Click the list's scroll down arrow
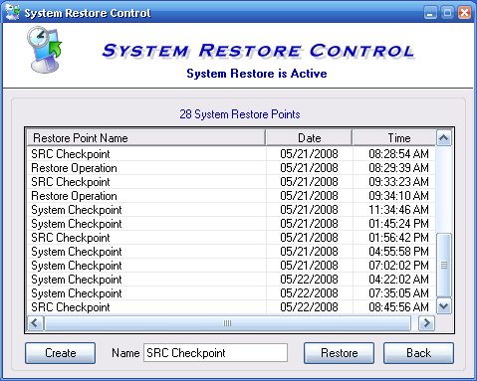Image resolution: width=477 pixels, height=381 pixels. [x=444, y=305]
